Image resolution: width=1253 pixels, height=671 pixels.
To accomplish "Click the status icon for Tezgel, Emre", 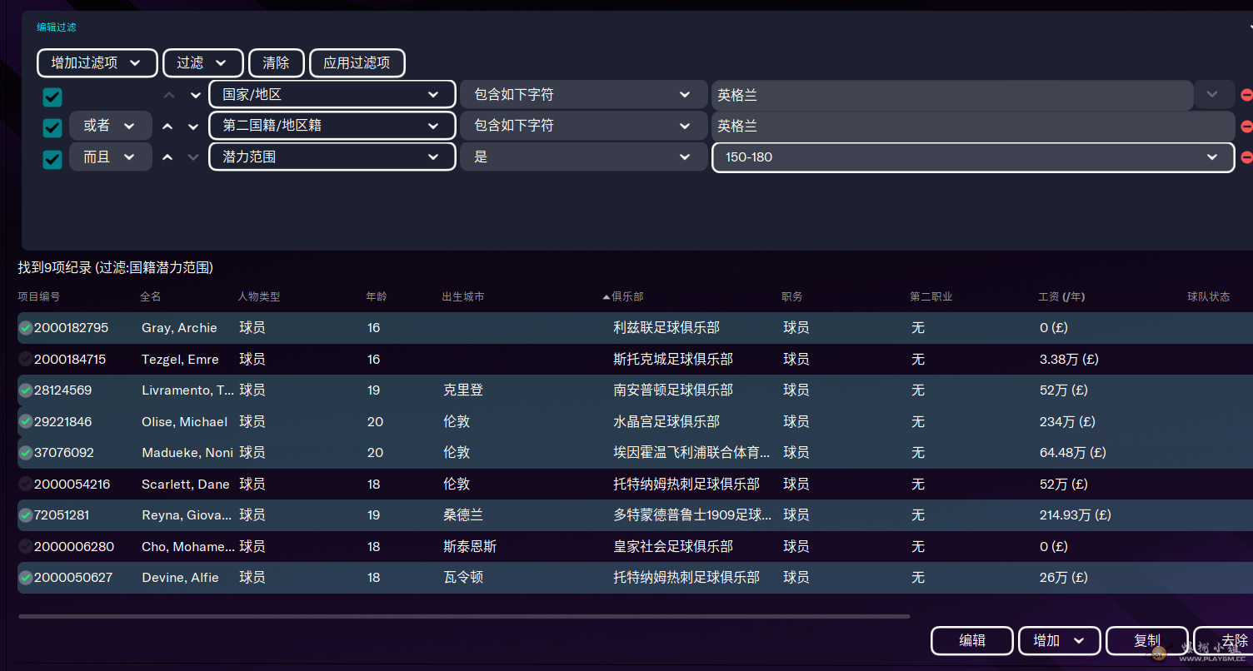I will point(26,359).
